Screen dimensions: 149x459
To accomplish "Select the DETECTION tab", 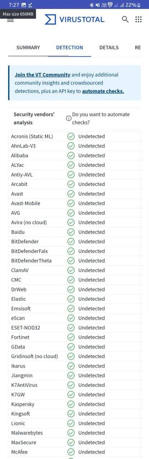I will point(69,47).
